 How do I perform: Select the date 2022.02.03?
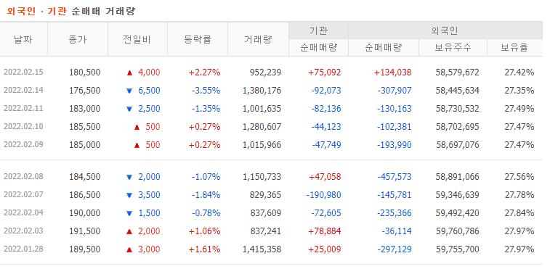pyautogui.click(x=23, y=231)
